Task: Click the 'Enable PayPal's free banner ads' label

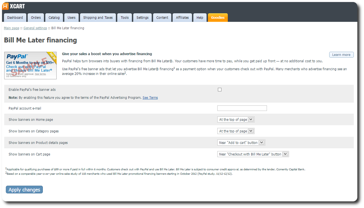Action: click(x=32, y=90)
